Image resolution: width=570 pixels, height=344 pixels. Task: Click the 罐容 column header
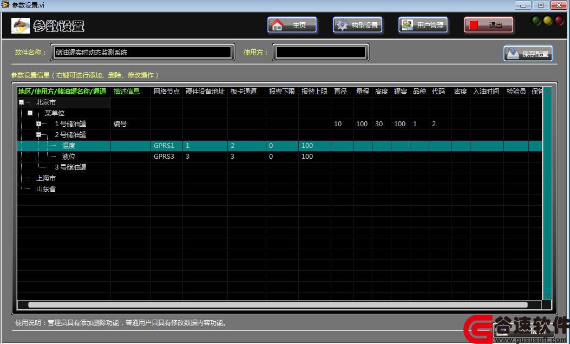400,91
